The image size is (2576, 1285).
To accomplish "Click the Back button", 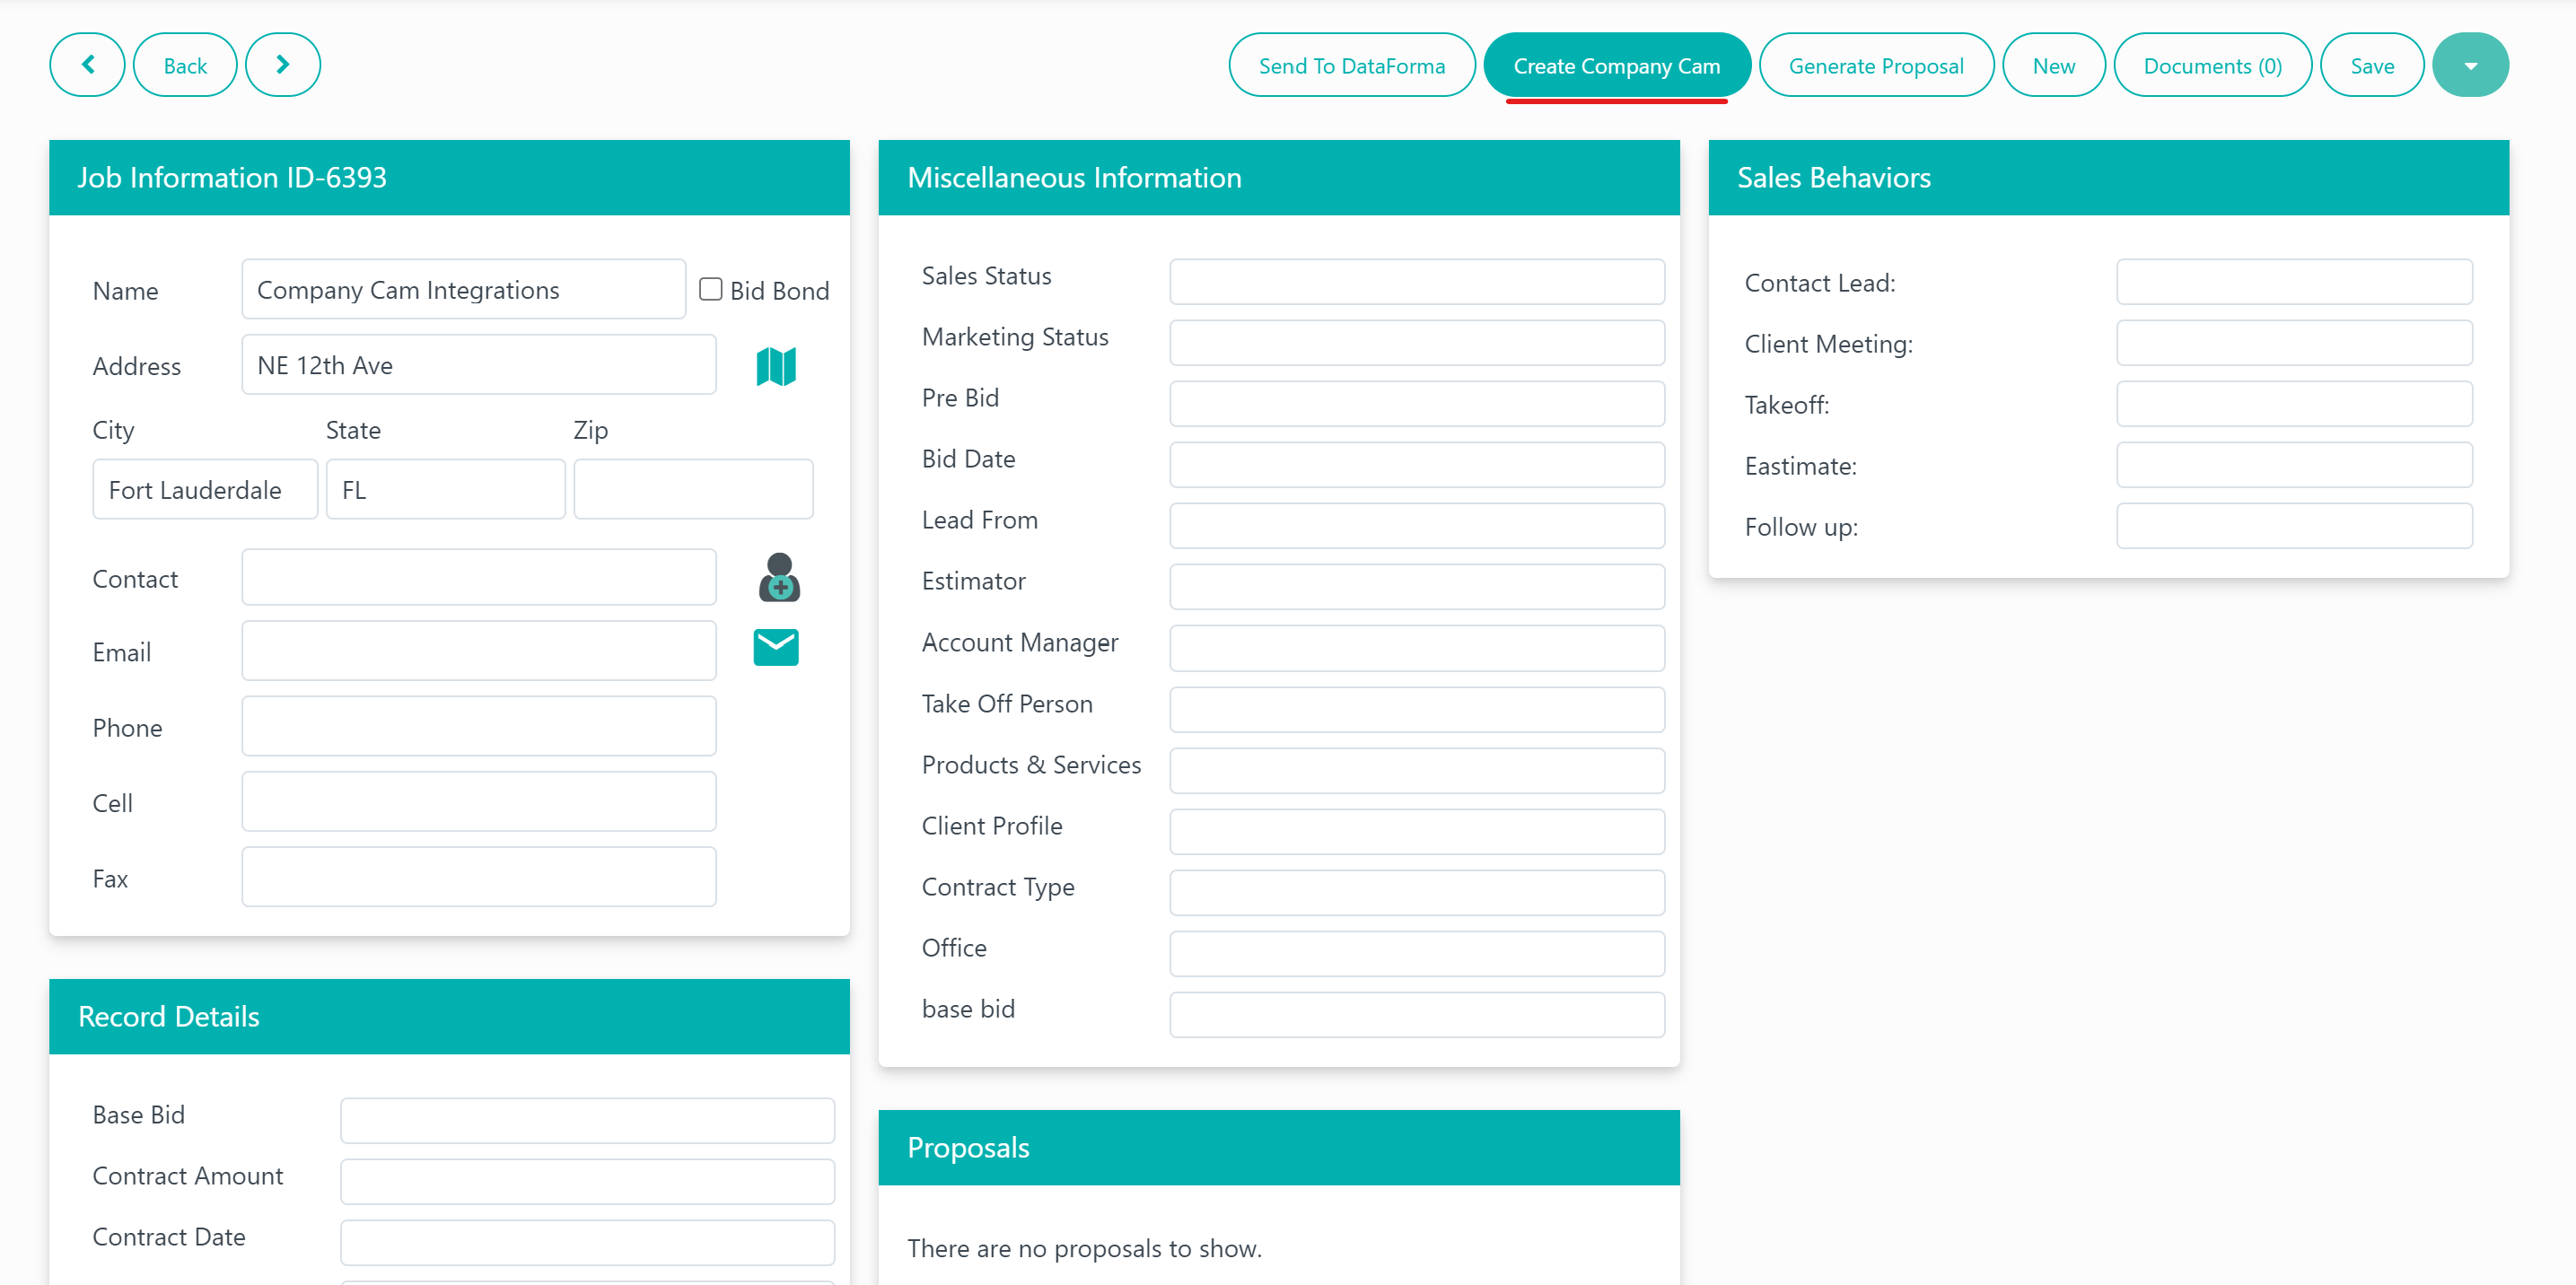I will click(x=185, y=65).
